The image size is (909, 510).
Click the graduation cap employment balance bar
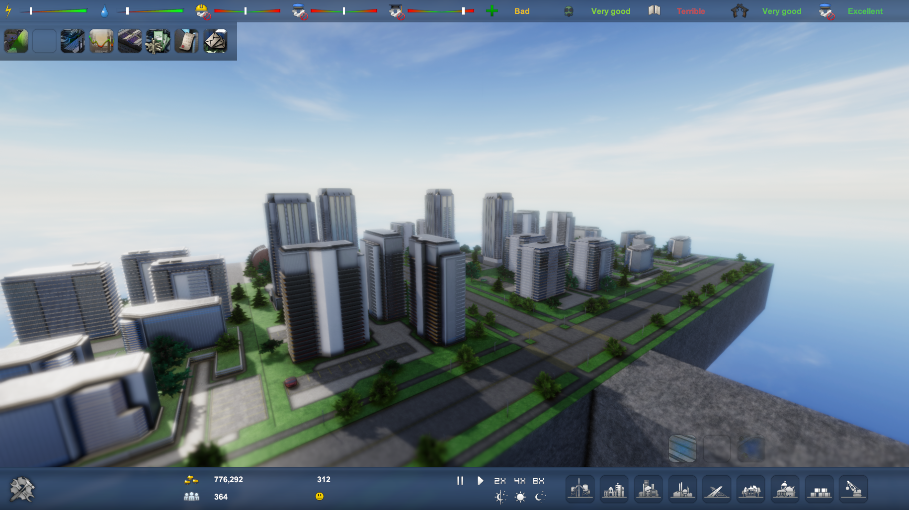tap(441, 11)
